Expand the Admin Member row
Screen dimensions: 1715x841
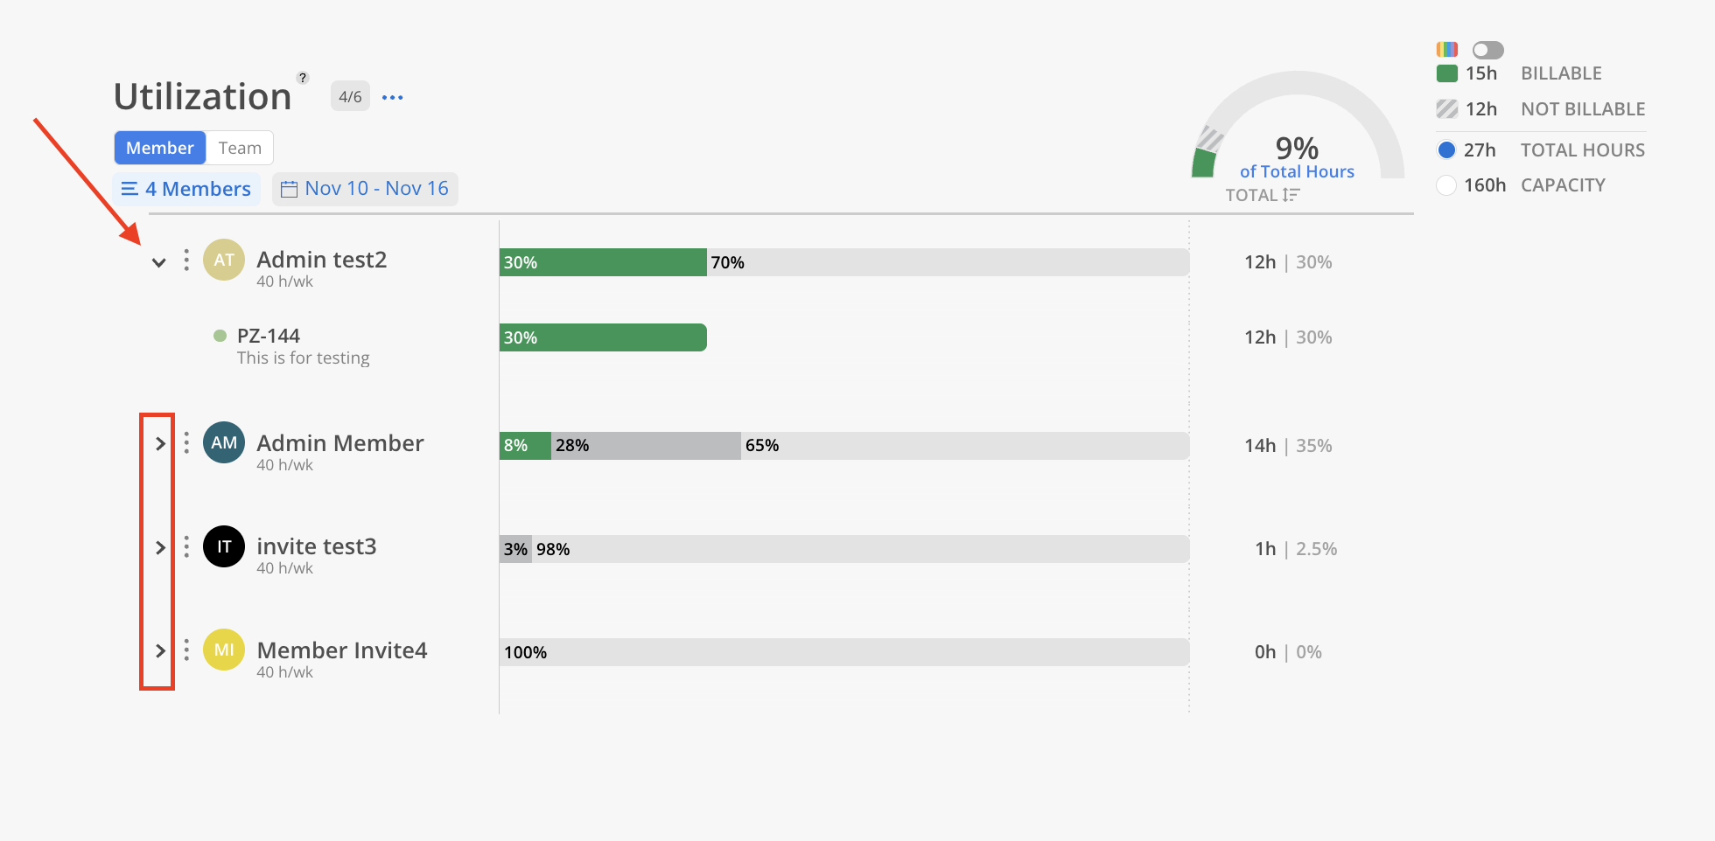tap(160, 444)
